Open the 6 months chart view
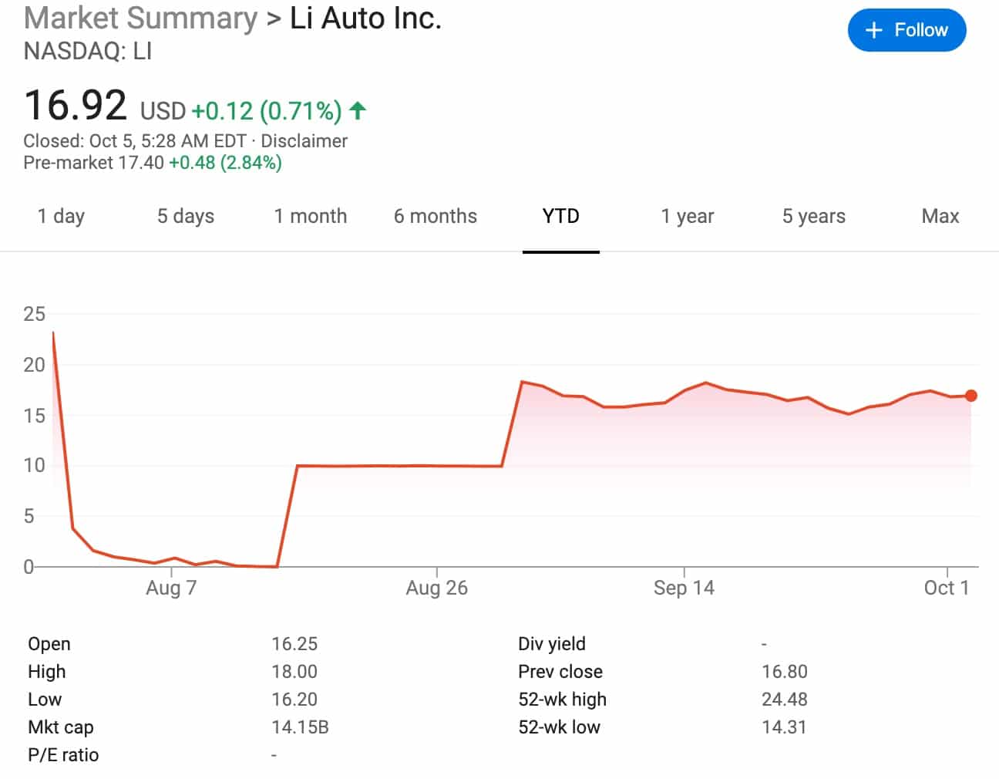The image size is (999, 779). (x=436, y=217)
